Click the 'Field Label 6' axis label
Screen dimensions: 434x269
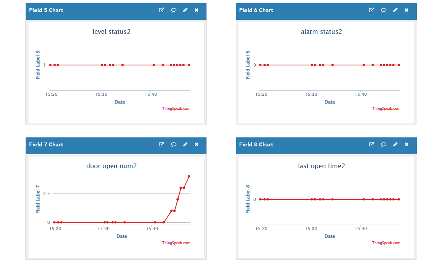[248, 65]
